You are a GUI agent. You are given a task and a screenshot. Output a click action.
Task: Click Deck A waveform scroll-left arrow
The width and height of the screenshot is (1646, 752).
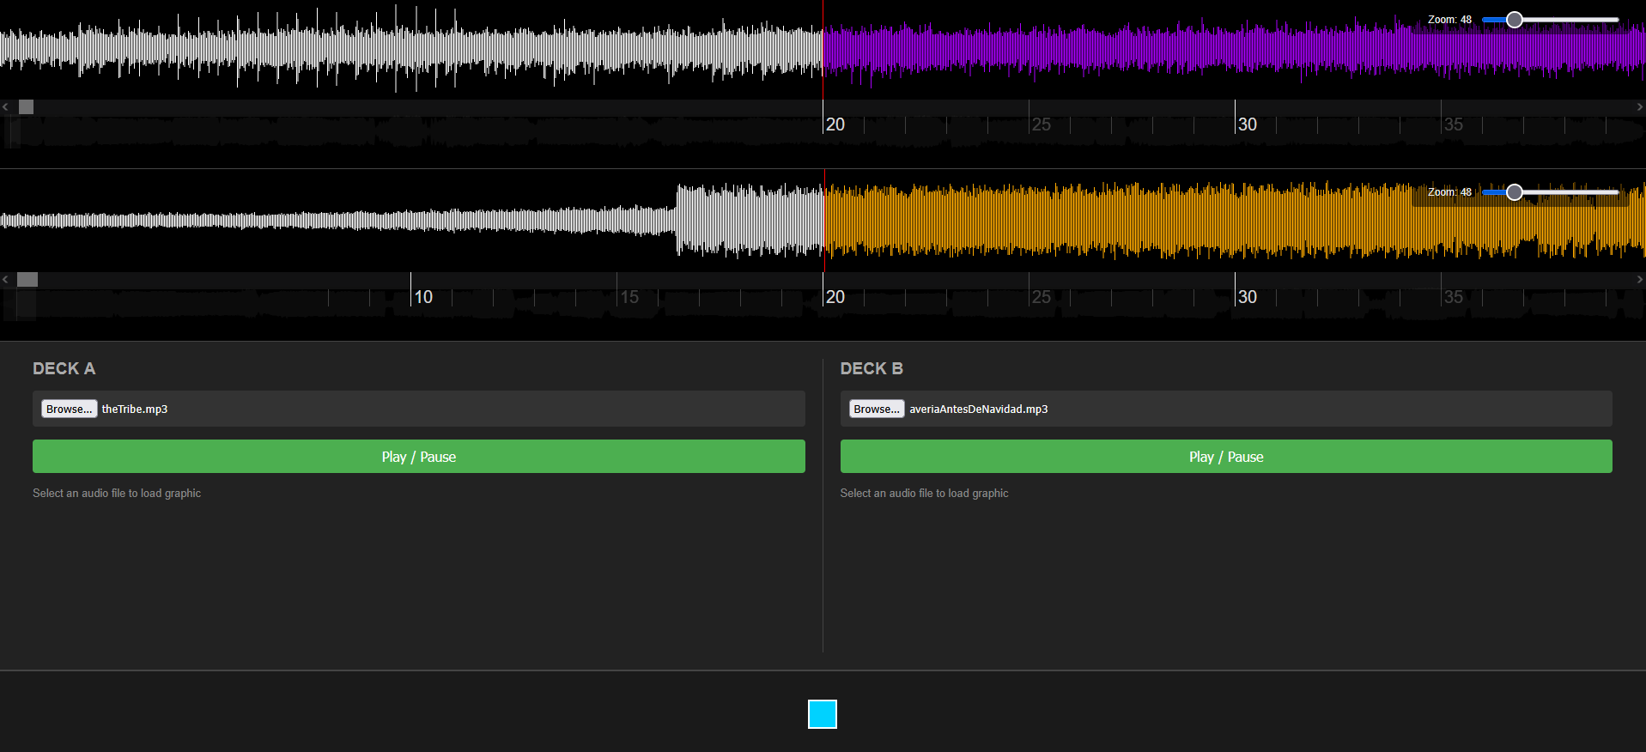[x=5, y=107]
